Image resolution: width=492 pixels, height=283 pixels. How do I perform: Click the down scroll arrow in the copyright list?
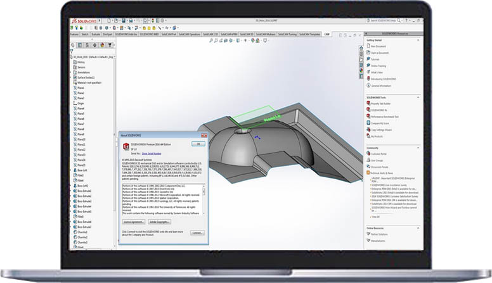point(204,213)
